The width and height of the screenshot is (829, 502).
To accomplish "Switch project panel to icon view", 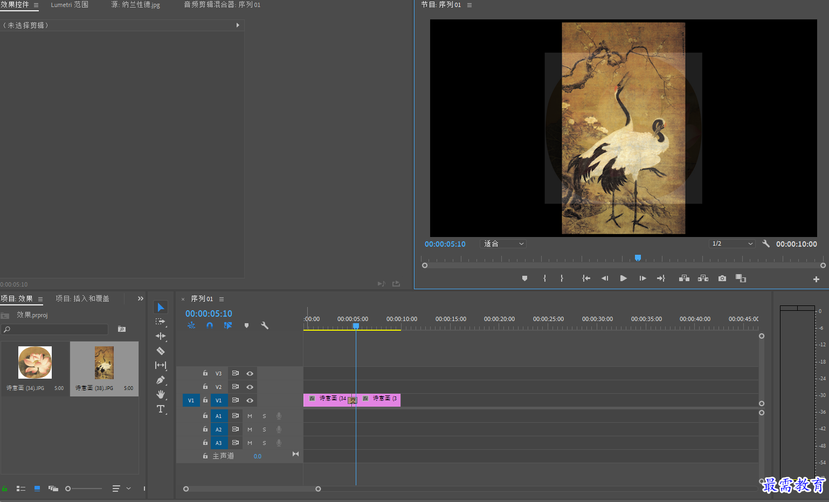I will (37, 489).
